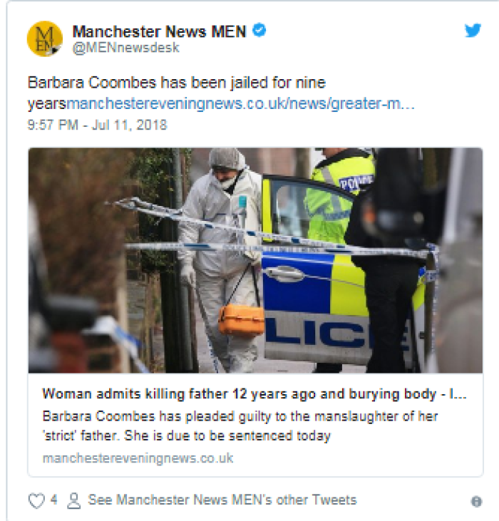This screenshot has width=499, height=521.
Task: Click the orange case in photo
Action: pos(241,319)
